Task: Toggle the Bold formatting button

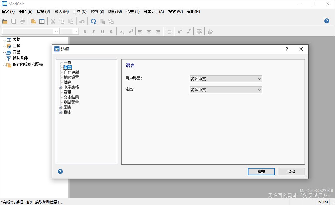Action: click(85, 32)
